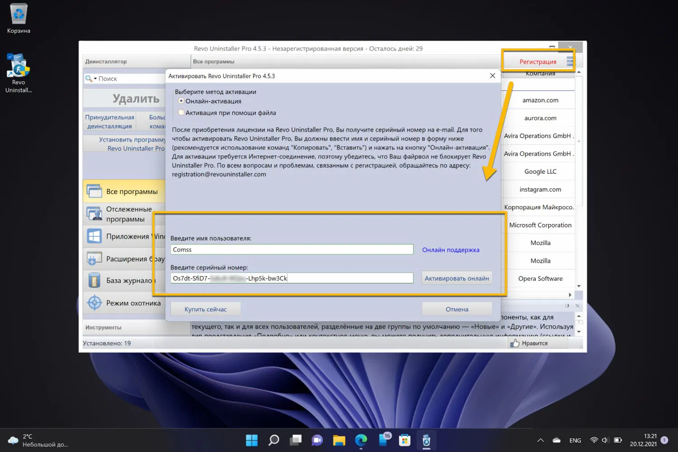Show hidden tray icons chevron
Screen dimensions: 678x452
[541, 440]
